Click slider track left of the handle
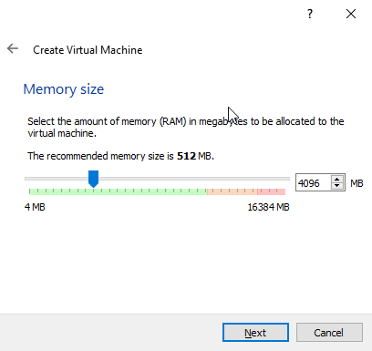Image resolution: width=372 pixels, height=351 pixels. 57,179
